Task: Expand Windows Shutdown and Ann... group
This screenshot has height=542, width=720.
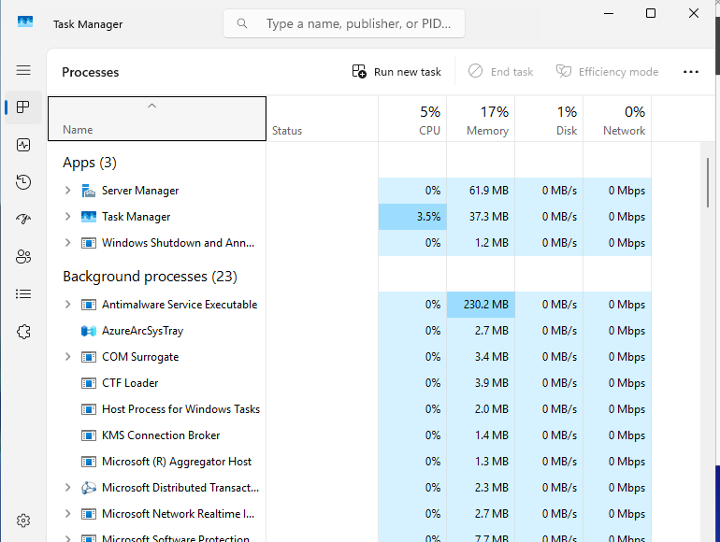Action: 68,243
